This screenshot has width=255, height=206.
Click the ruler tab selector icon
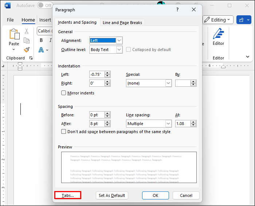pyautogui.click(x=3, y=66)
